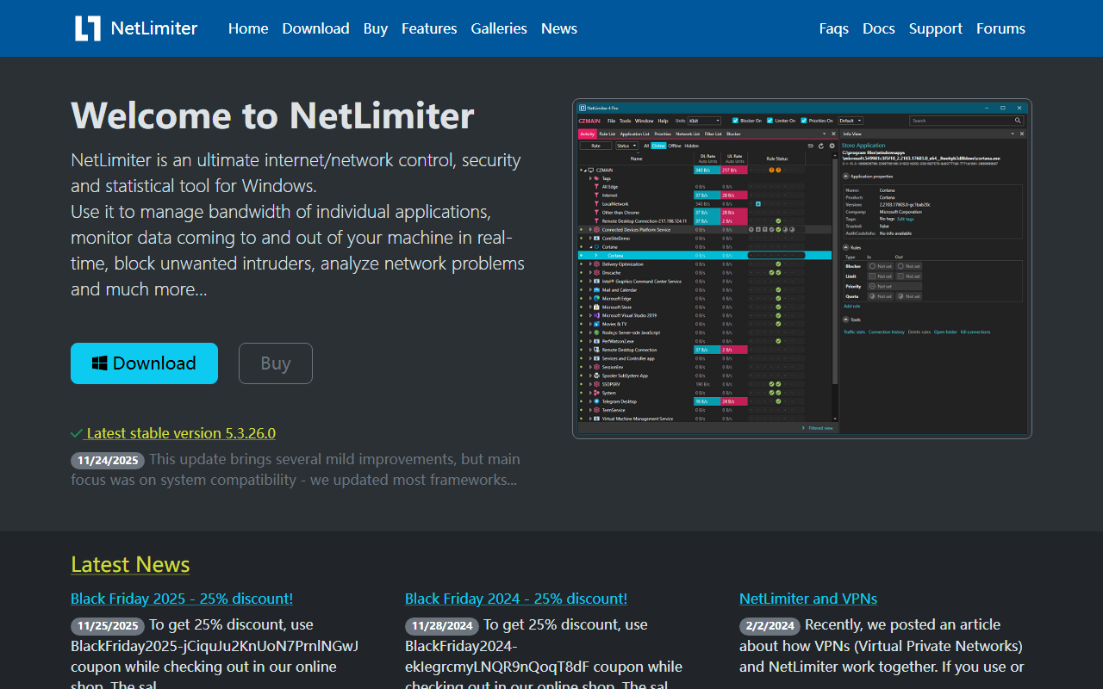The height and width of the screenshot is (689, 1103).
Task: Click the 11/25/2025 date badge
Action: [109, 625]
